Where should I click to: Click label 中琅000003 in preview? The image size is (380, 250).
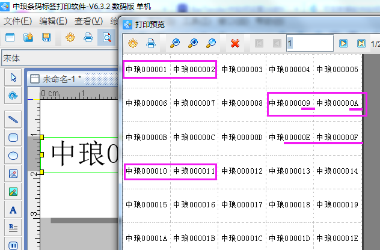tap(242, 70)
